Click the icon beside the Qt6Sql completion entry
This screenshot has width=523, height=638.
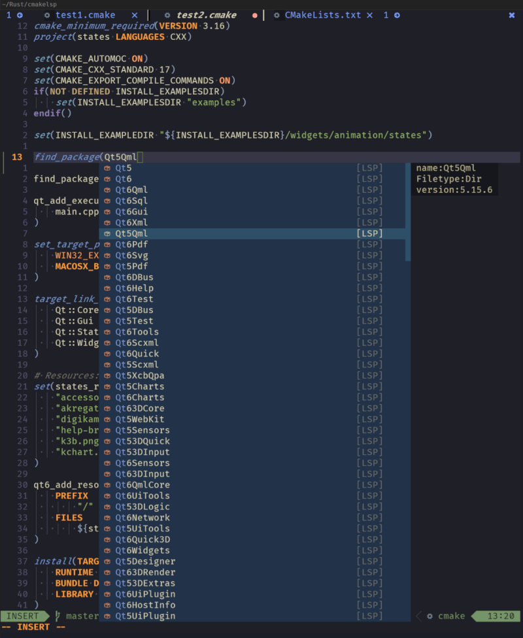[106, 200]
